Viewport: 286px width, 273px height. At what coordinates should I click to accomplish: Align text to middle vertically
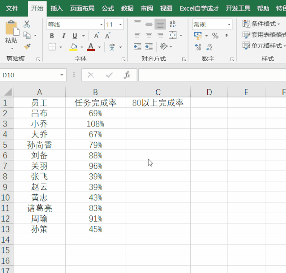click(x=149, y=24)
